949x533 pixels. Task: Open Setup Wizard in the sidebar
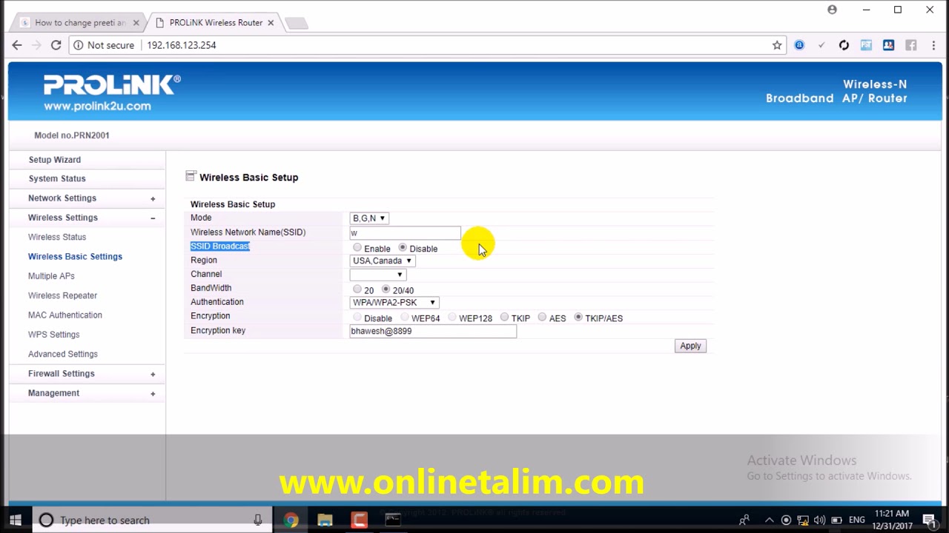tap(55, 160)
